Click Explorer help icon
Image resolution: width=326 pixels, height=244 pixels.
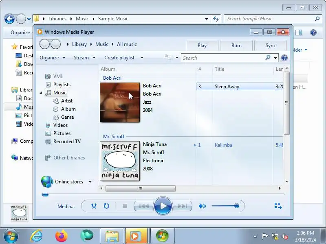tap(313, 33)
